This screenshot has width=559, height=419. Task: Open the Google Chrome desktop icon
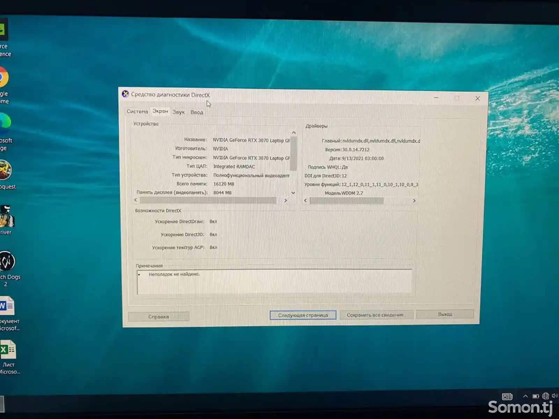(x=4, y=86)
